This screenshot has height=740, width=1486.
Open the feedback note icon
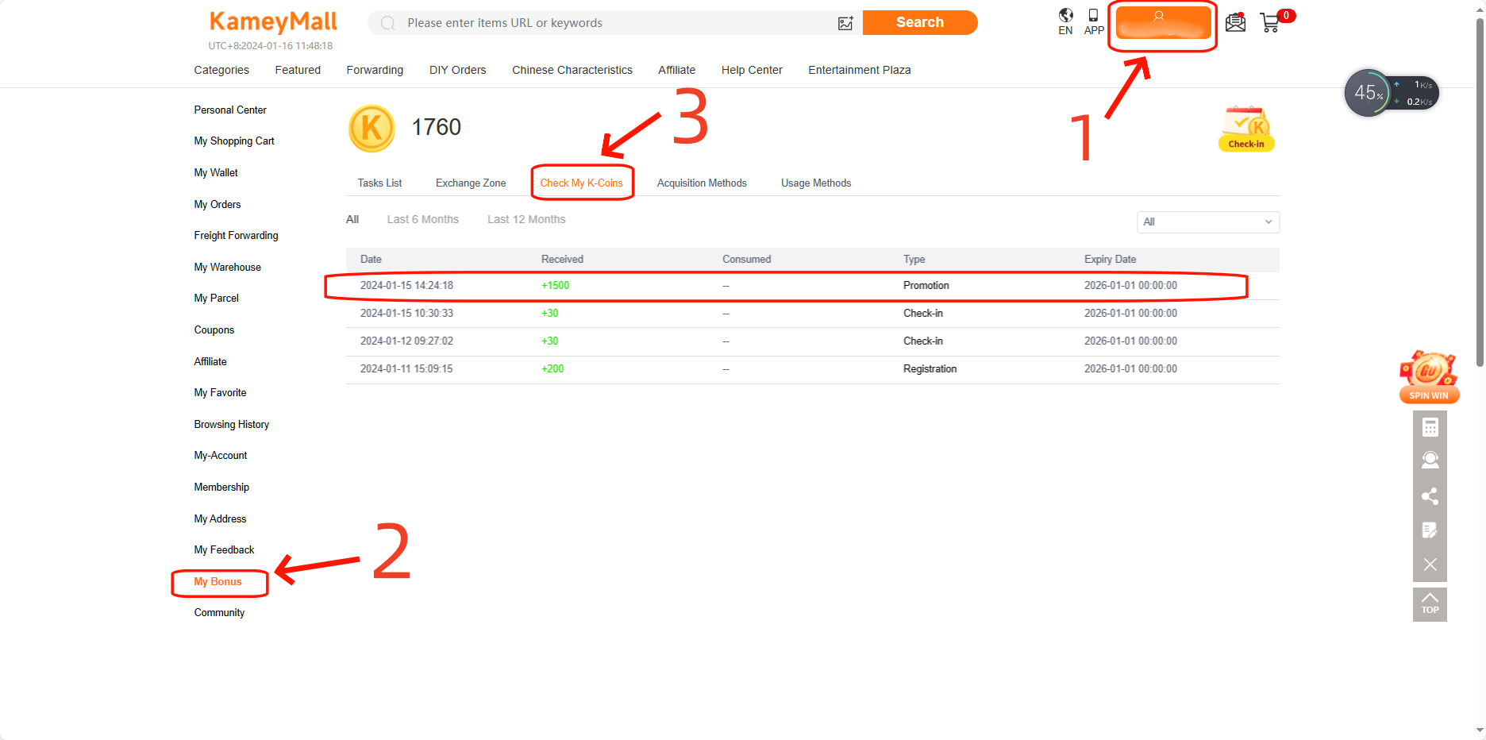pos(1430,530)
